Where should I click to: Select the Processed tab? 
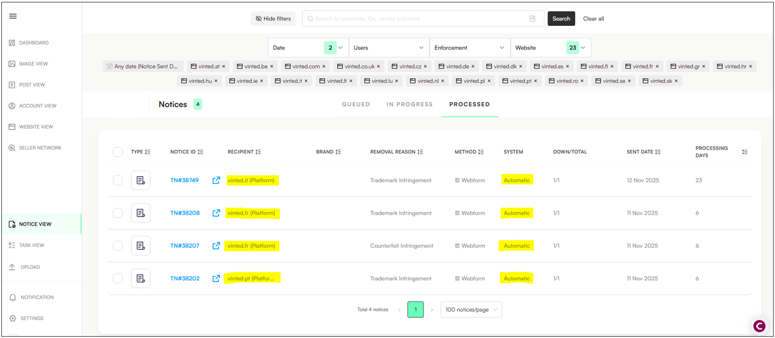(469, 104)
